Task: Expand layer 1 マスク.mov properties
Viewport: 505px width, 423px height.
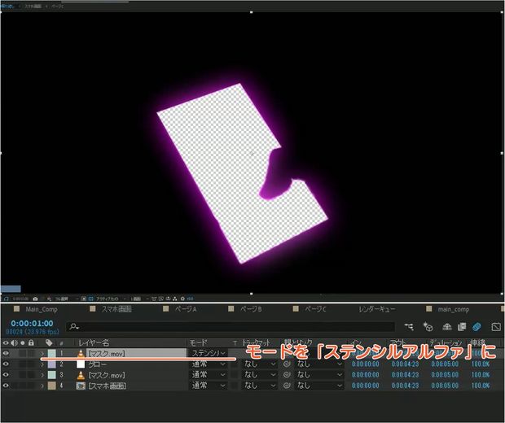Action: coord(42,354)
